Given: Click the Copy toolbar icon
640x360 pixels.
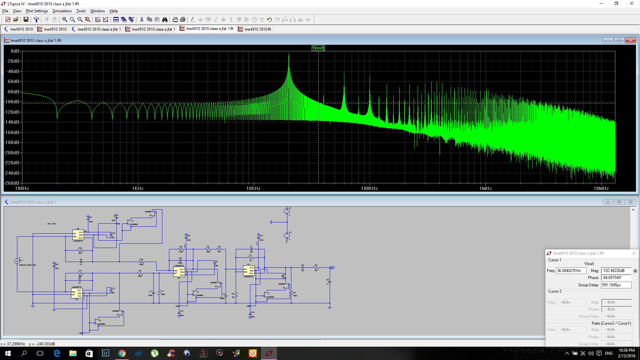Looking at the screenshot, I should tap(149, 20).
